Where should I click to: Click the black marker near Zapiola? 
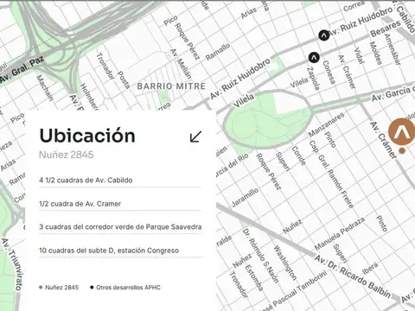click(314, 58)
